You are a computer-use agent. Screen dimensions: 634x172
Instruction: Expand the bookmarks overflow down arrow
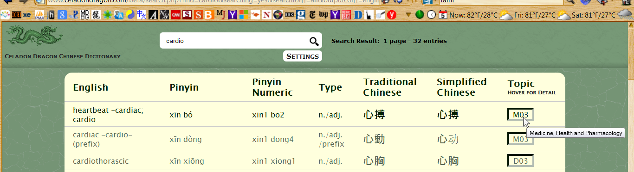(x=408, y=15)
